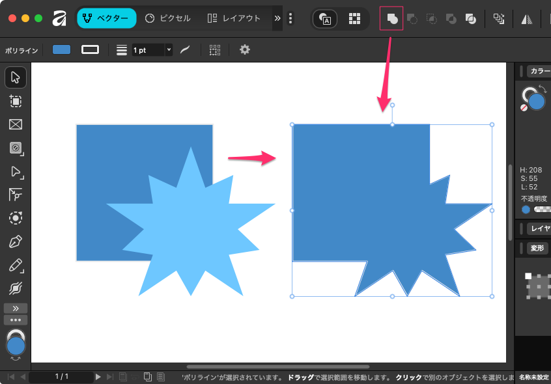Swap the fill and stroke colors below toolbox
This screenshot has width=551, height=384.
pyautogui.click(x=16, y=358)
